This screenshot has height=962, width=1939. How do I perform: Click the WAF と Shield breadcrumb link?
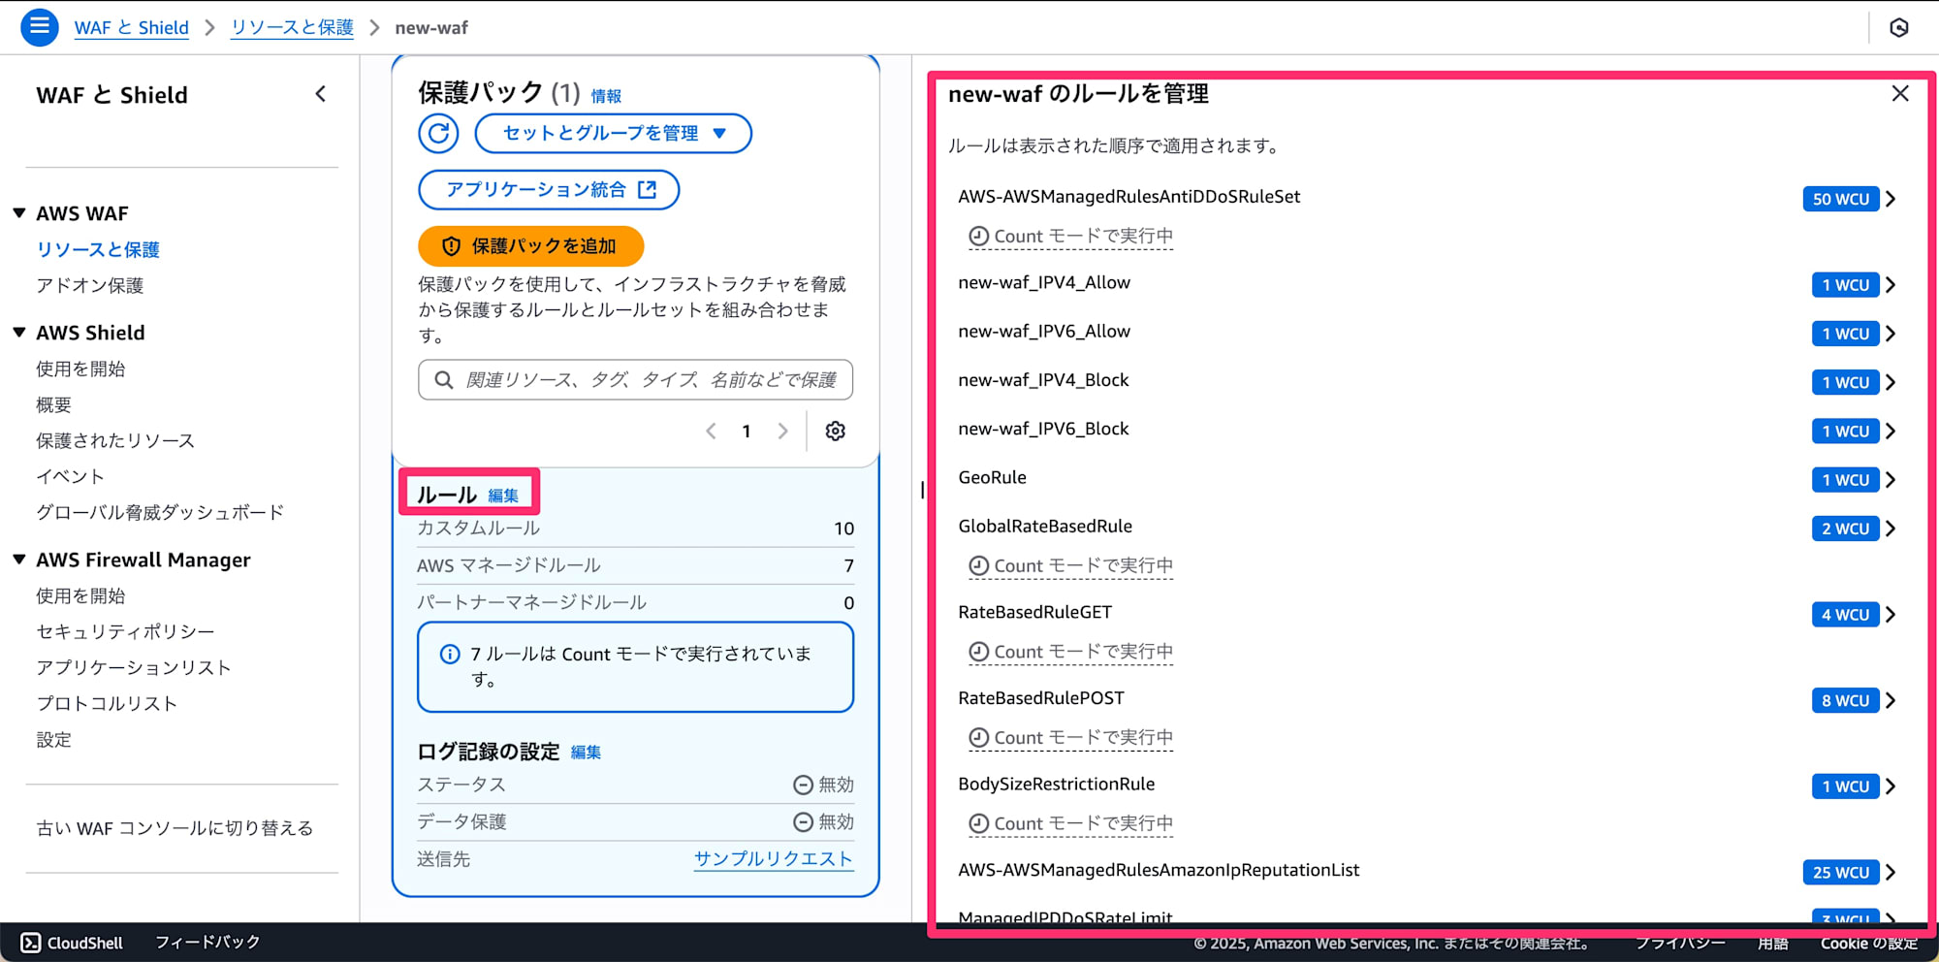click(x=132, y=28)
